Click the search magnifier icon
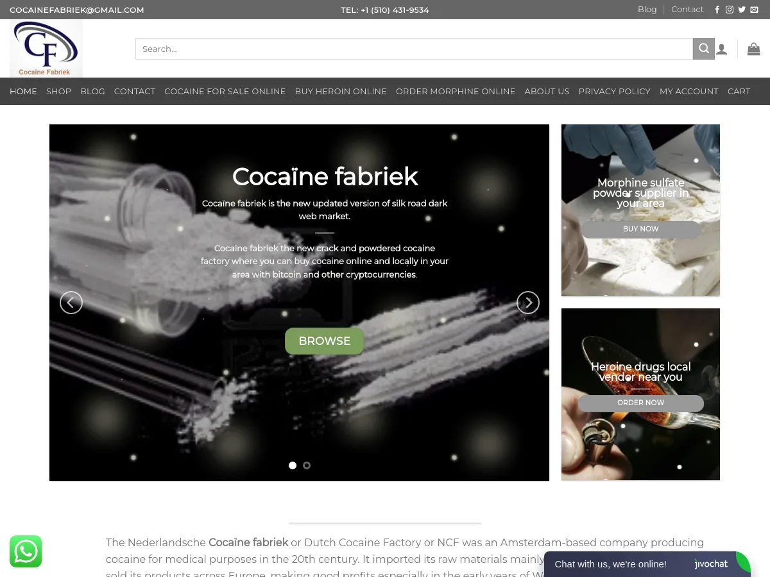This screenshot has width=770, height=577. [703, 49]
